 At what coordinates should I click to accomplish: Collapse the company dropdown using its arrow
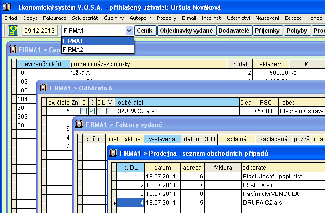128,30
